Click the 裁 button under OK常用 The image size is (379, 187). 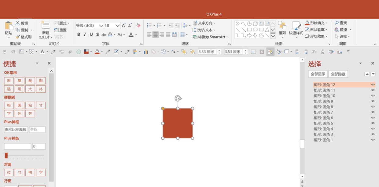tap(30, 81)
